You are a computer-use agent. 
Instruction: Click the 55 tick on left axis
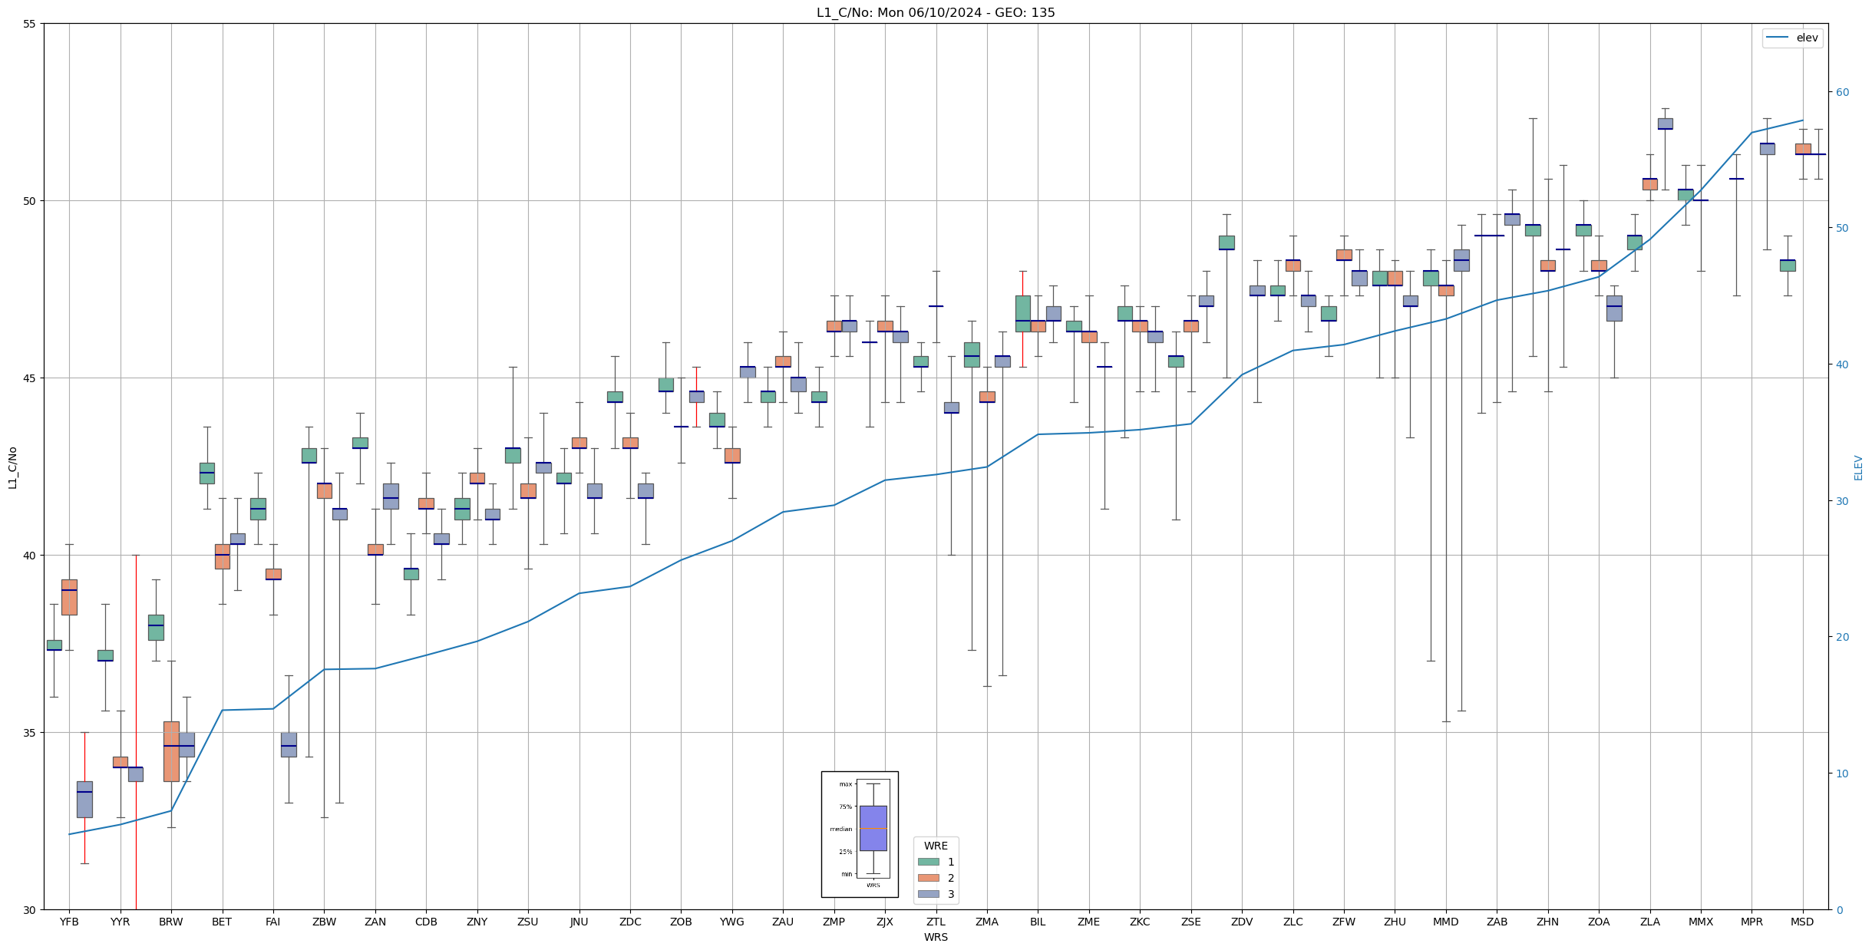pos(31,24)
